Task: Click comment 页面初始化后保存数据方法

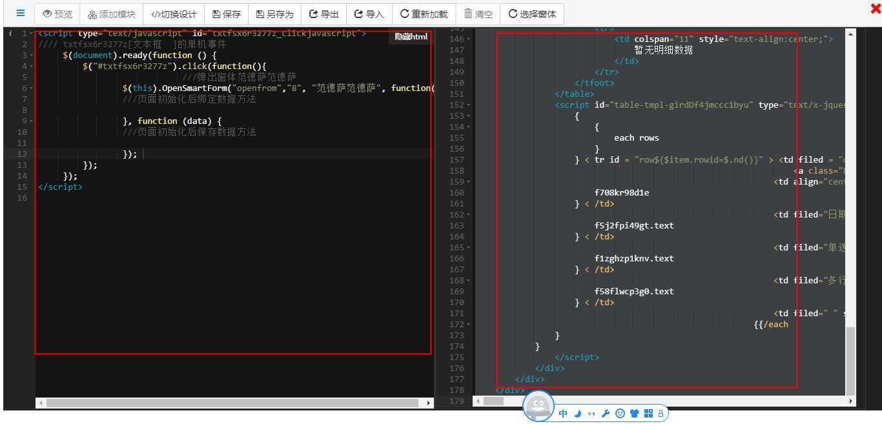Action: point(189,132)
